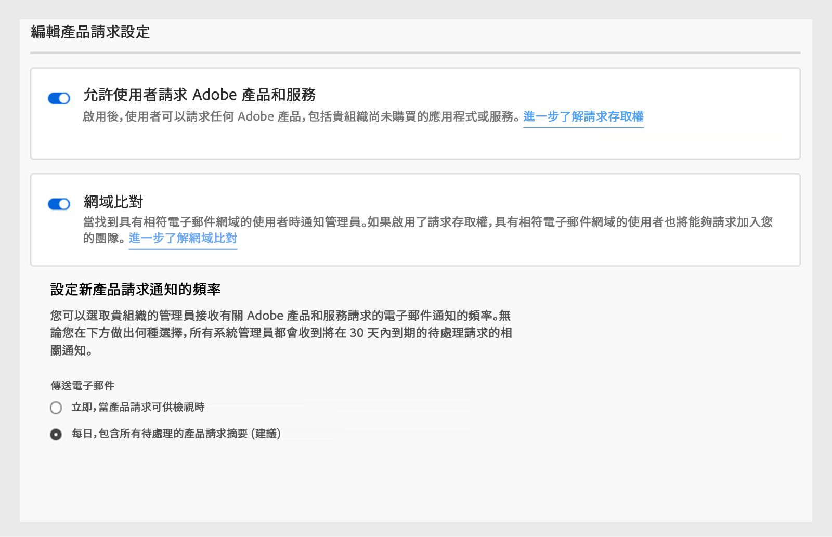
Task: Open 進一步了解網域比對 link
Action: pos(183,238)
